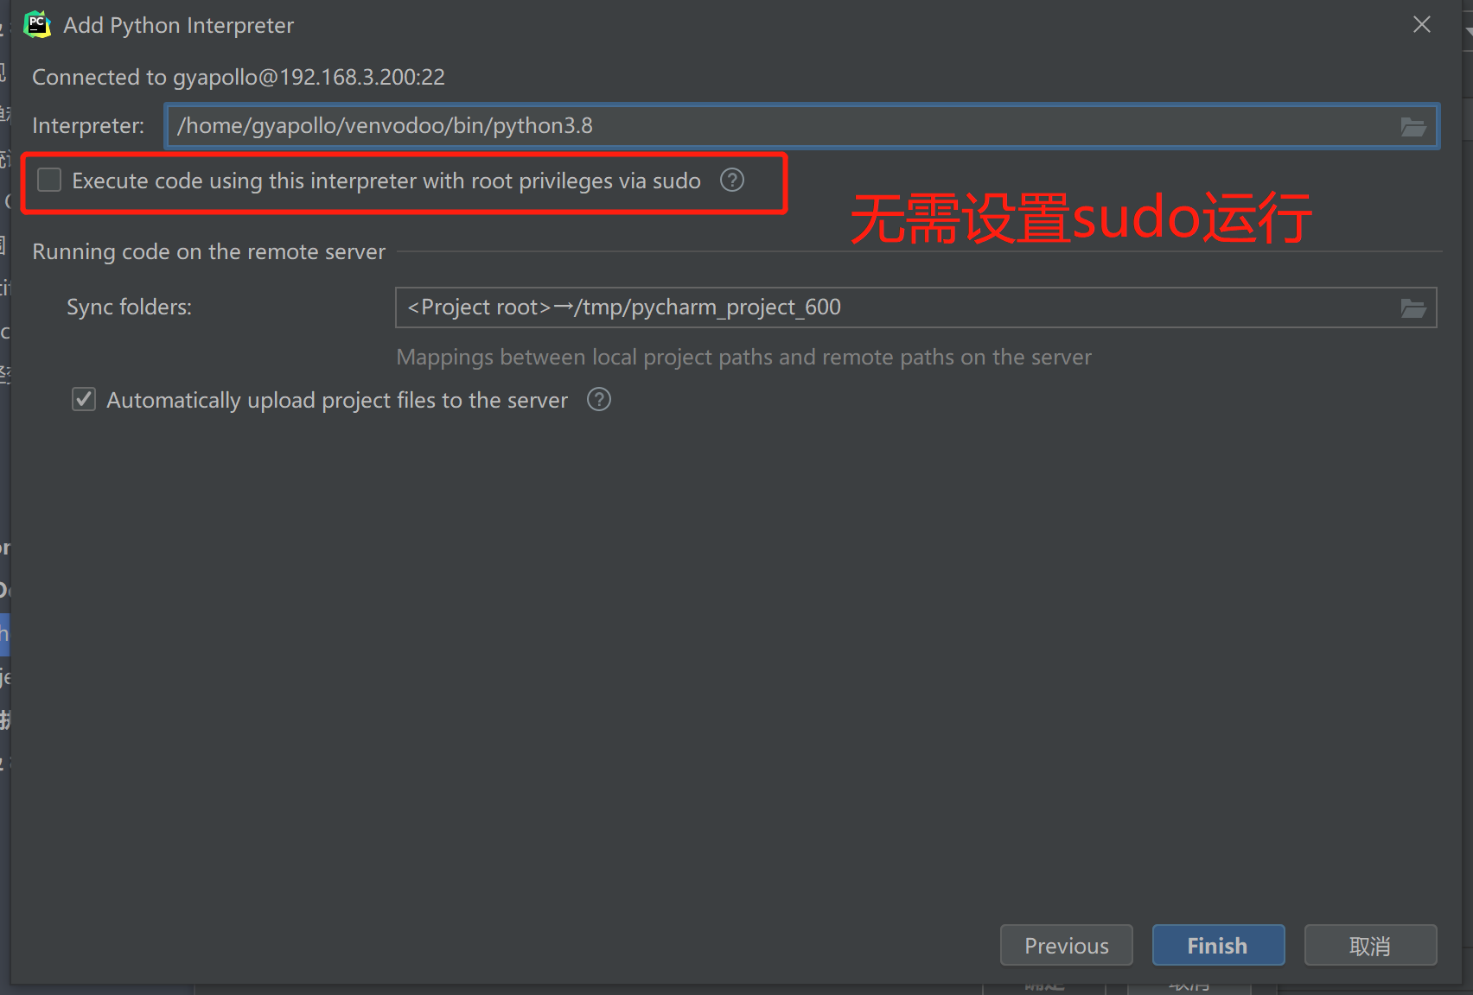Click the Add Python Interpreter title text
The image size is (1473, 995).
pyautogui.click(x=178, y=25)
